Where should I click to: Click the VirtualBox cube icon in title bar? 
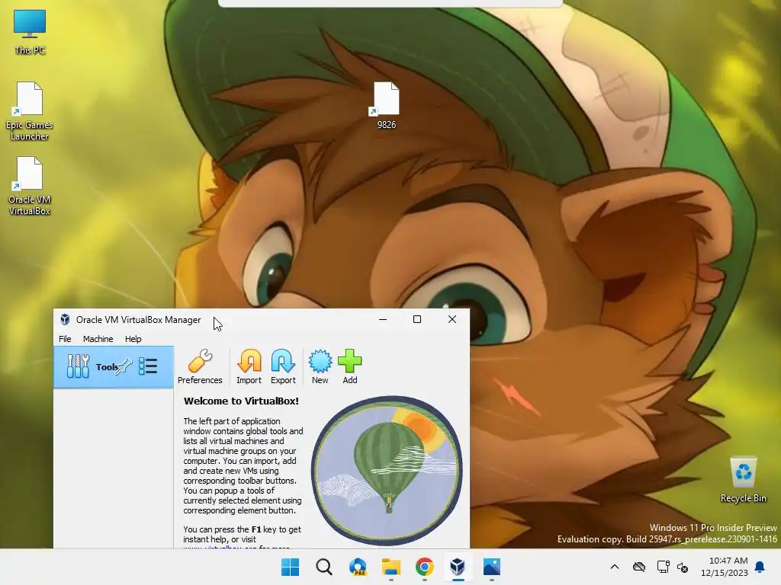(x=65, y=319)
